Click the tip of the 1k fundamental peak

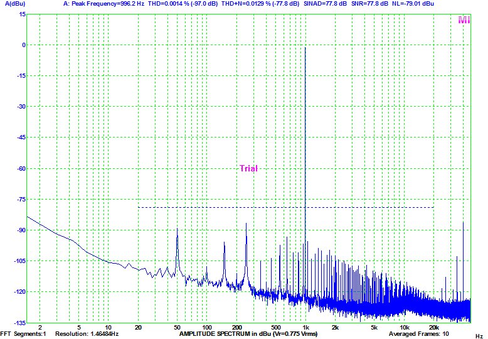point(305,48)
